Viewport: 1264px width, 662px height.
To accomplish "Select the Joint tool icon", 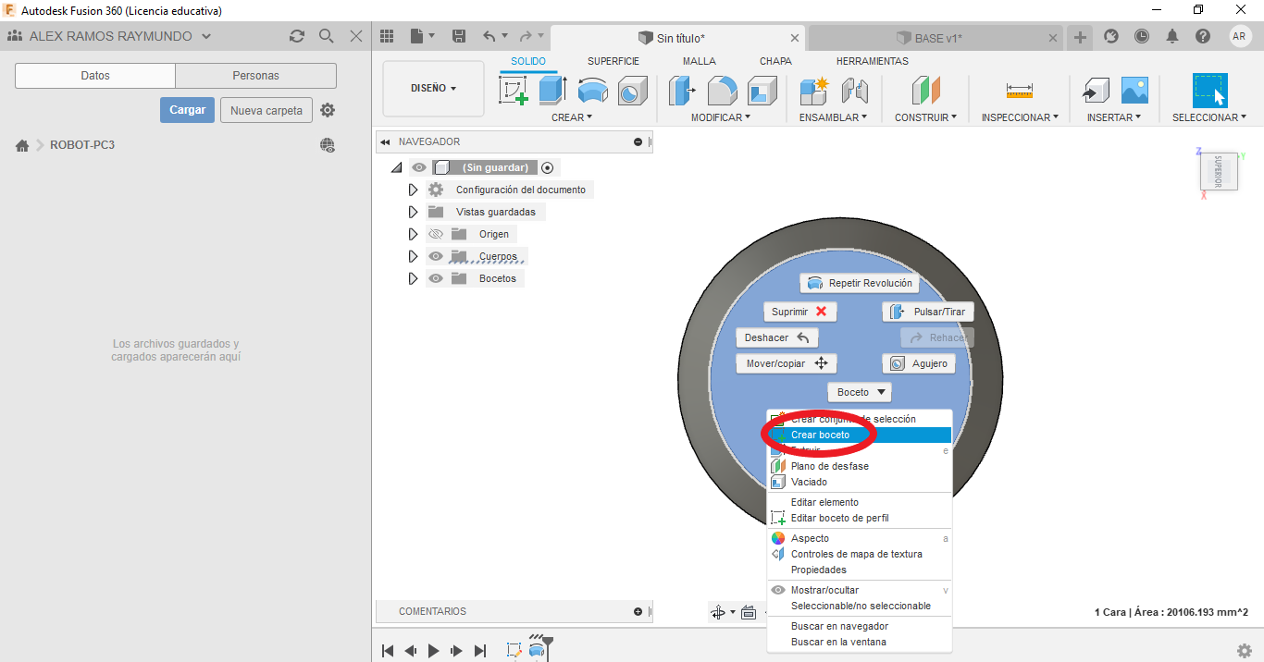I will coord(854,91).
